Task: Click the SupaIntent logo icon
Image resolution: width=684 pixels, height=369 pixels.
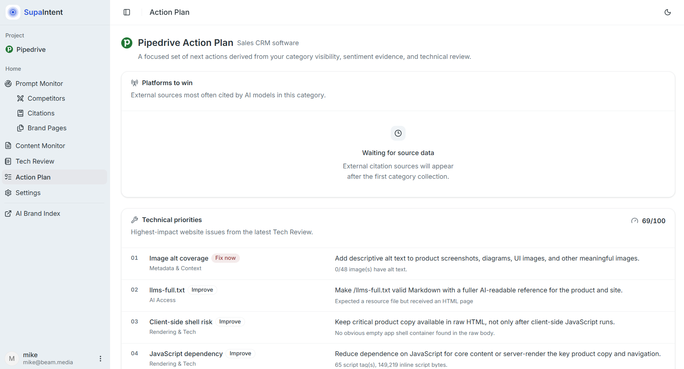Action: pyautogui.click(x=13, y=12)
